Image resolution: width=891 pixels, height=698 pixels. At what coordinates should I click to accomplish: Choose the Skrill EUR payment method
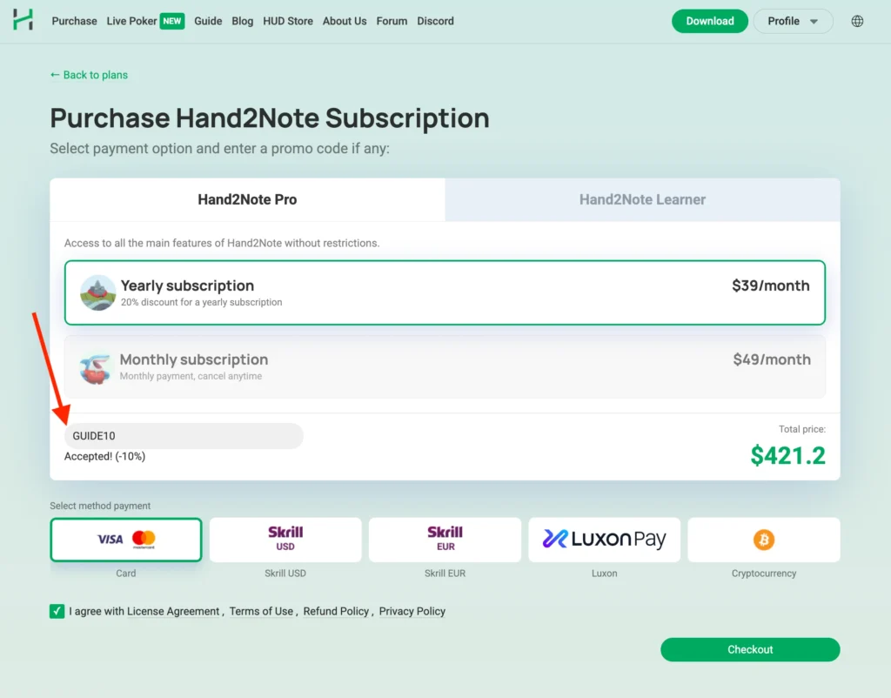click(445, 540)
